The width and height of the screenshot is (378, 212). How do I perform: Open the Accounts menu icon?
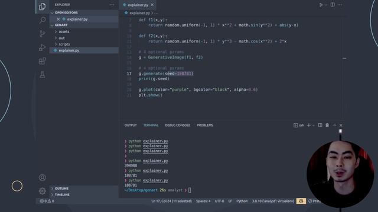[x=42, y=178]
